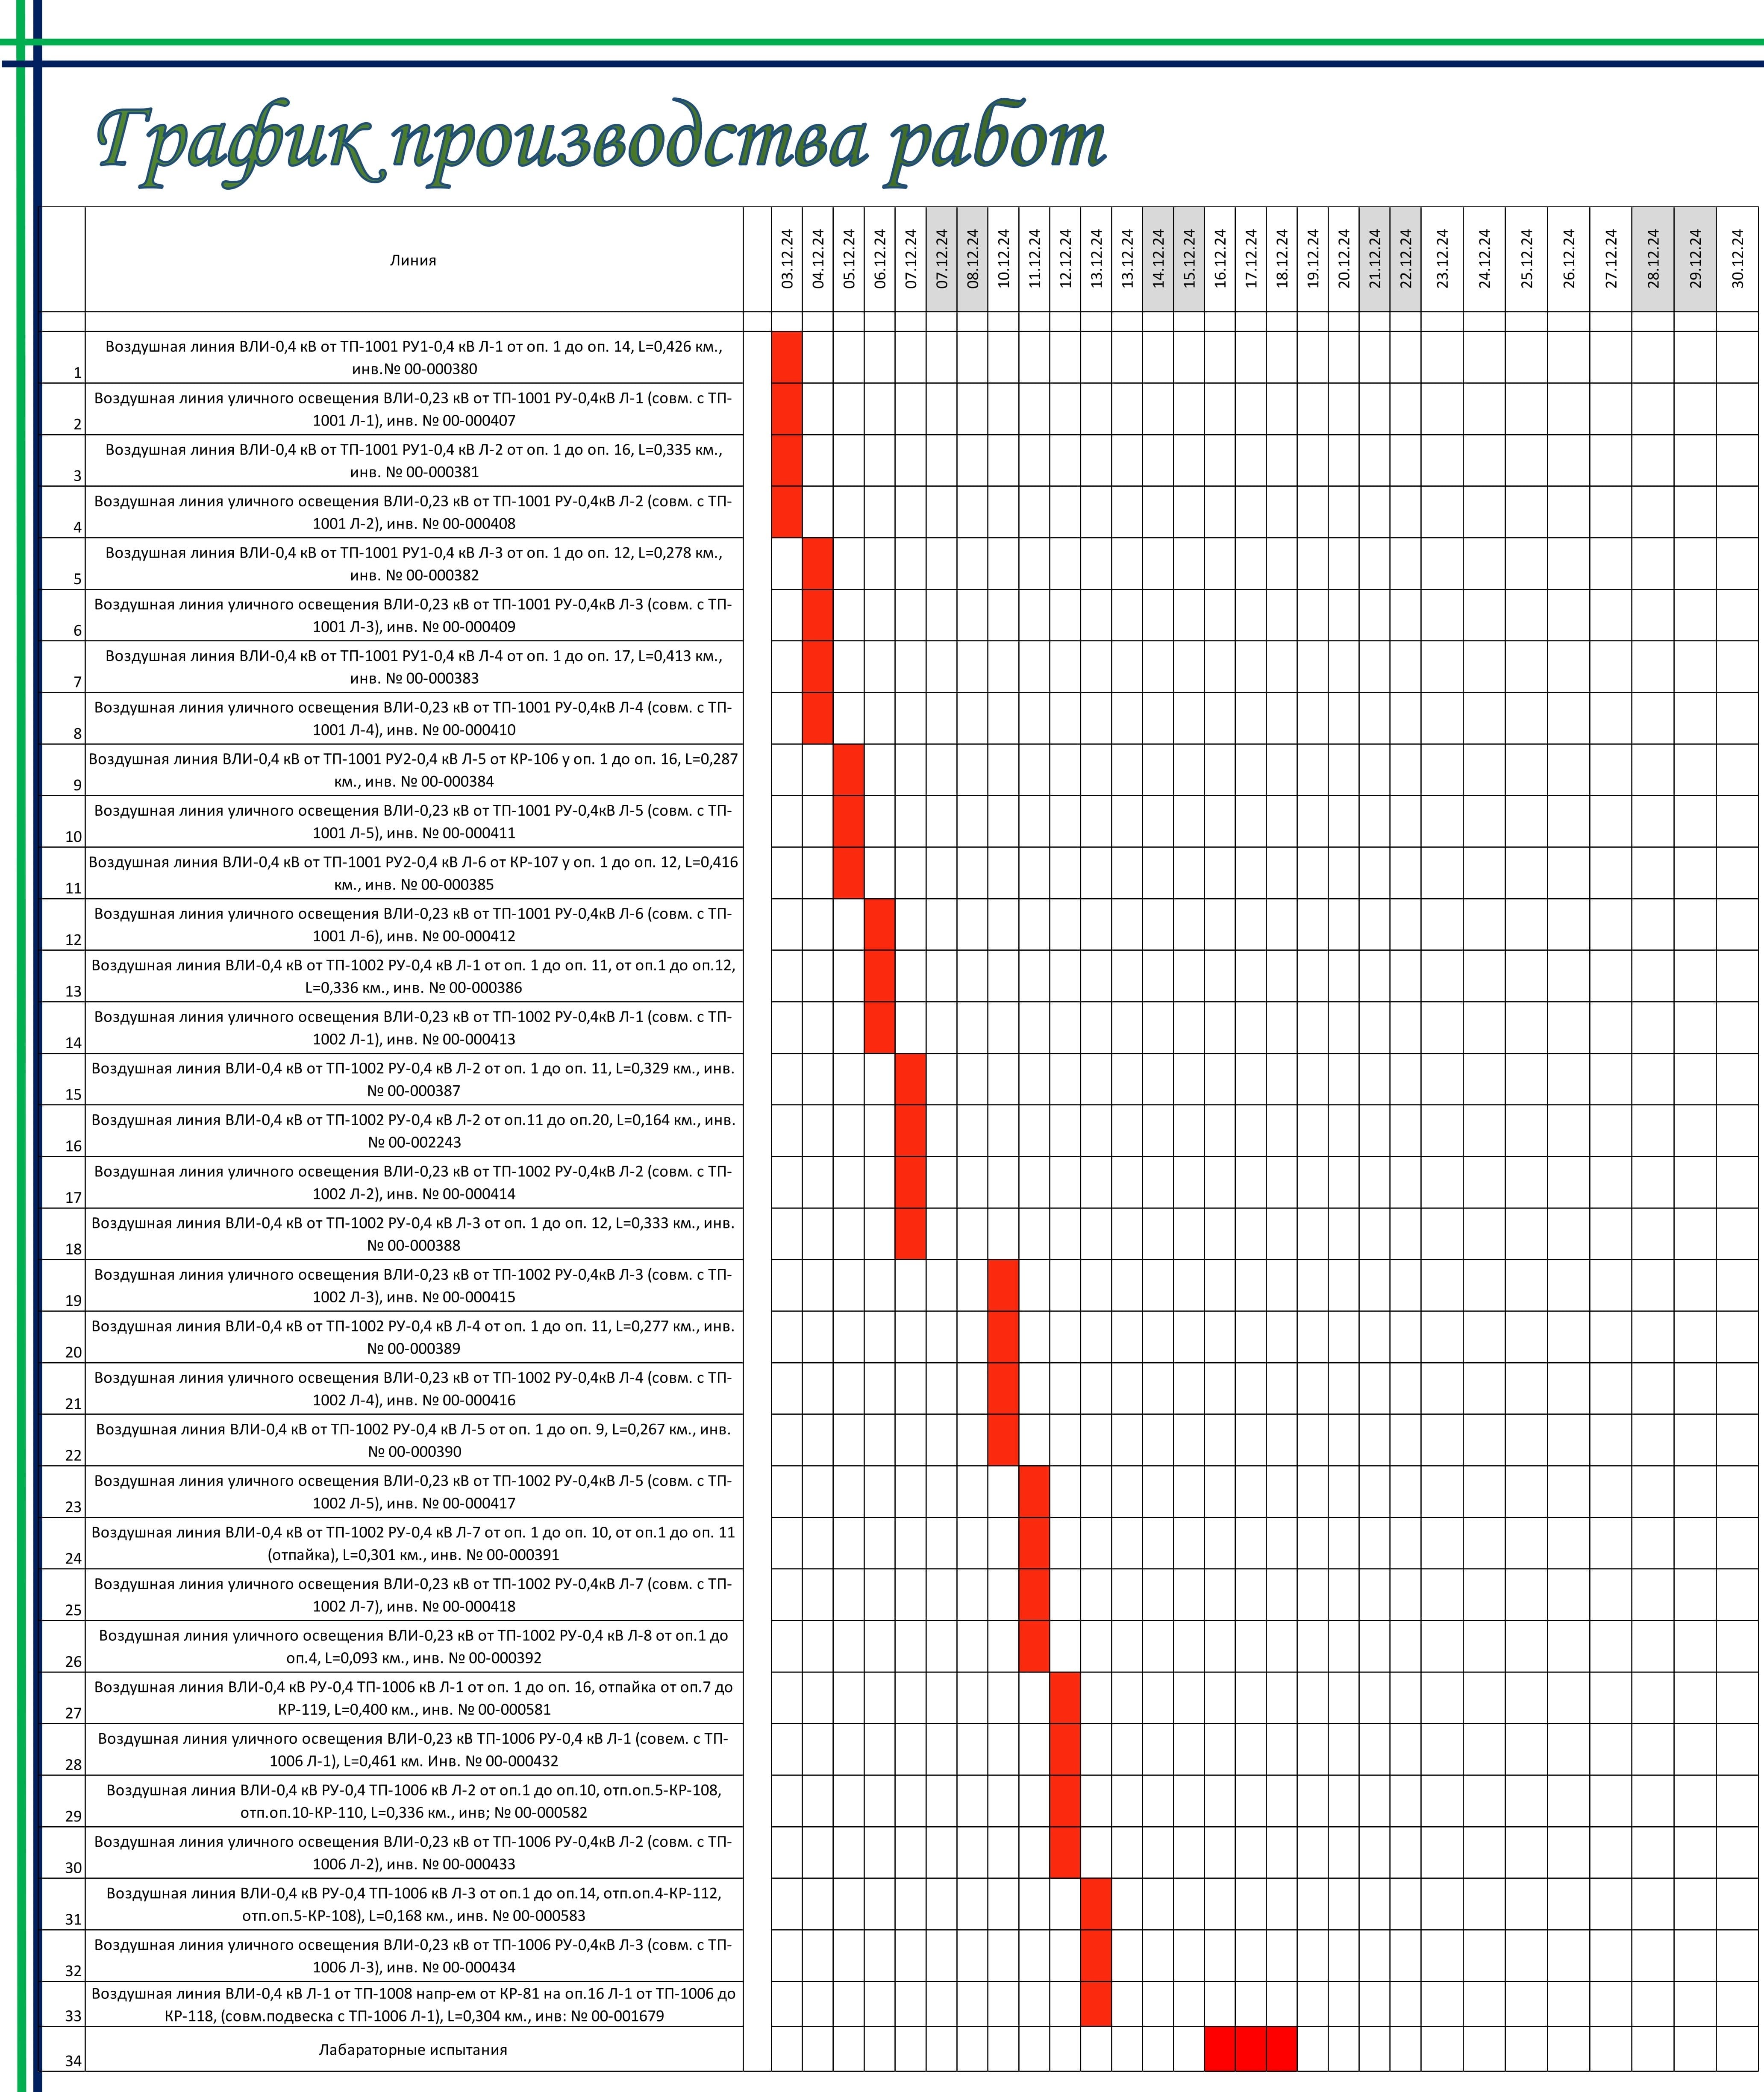This screenshot has width=1764, height=2092.
Task: Click the 03.12.24 date header
Action: [x=787, y=260]
